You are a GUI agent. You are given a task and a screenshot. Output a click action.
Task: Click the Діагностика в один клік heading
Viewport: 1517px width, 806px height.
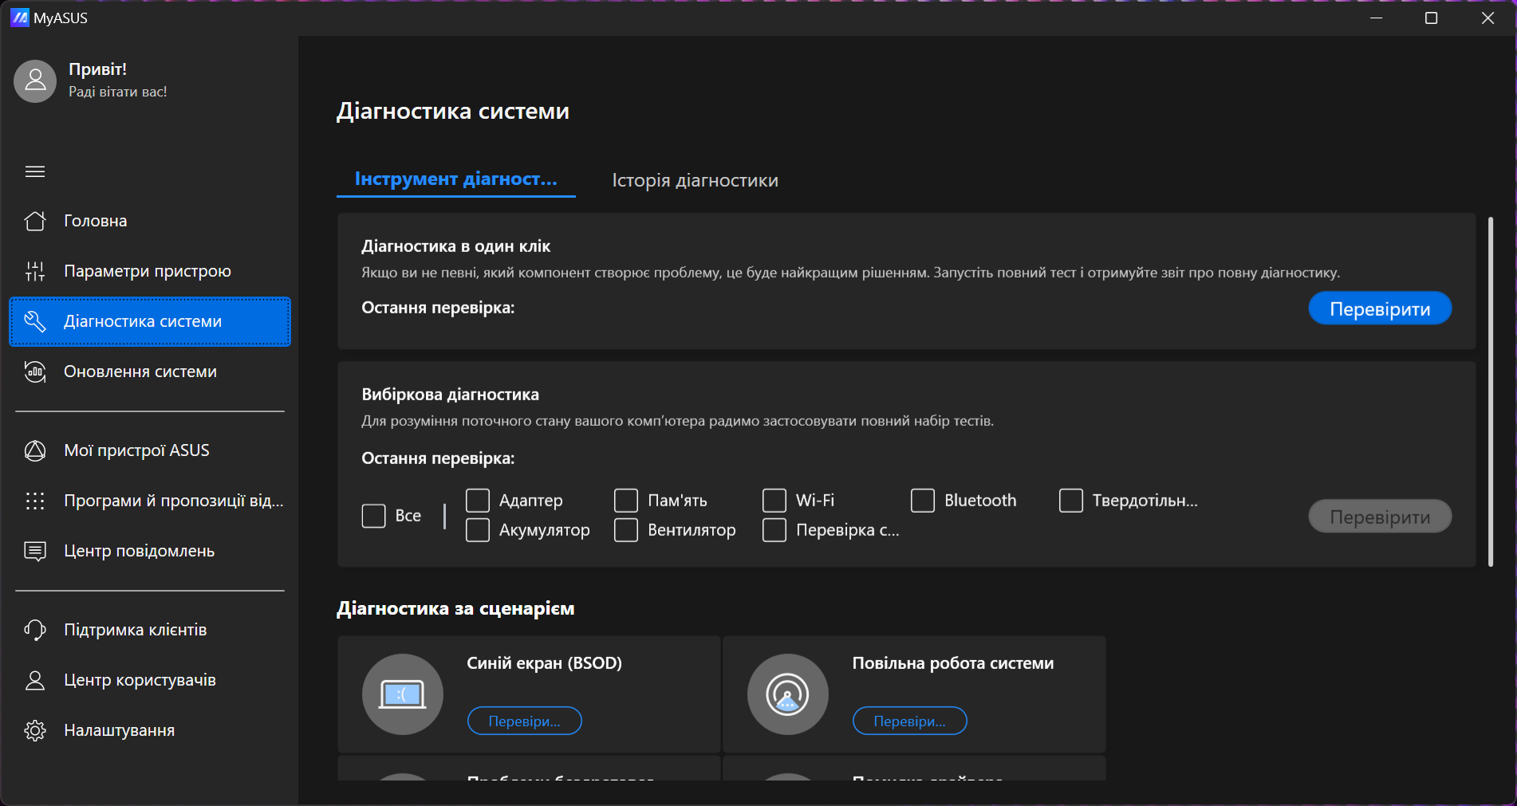[x=455, y=246]
